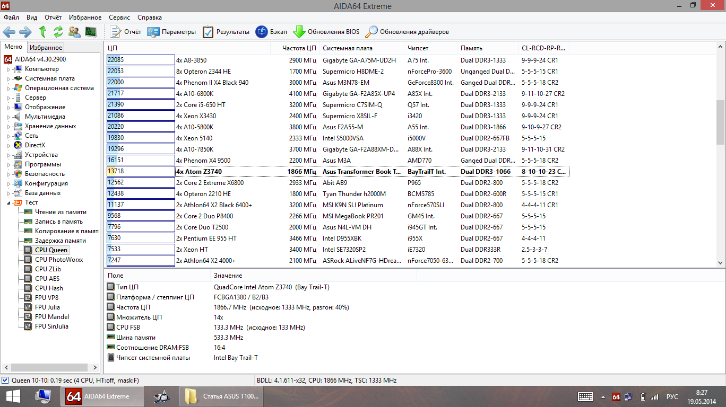Screen dimensions: 726x407
Task: Switch to the Меню tab
Action: (13, 47)
